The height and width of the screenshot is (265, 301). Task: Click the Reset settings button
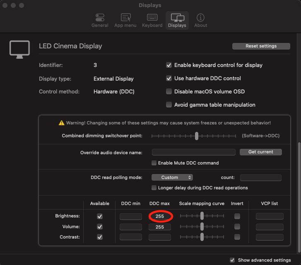pyautogui.click(x=261, y=46)
